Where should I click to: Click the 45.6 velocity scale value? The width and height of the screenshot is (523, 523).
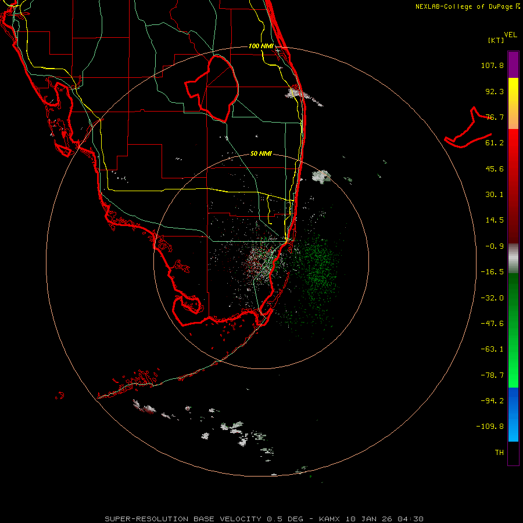tap(495, 169)
